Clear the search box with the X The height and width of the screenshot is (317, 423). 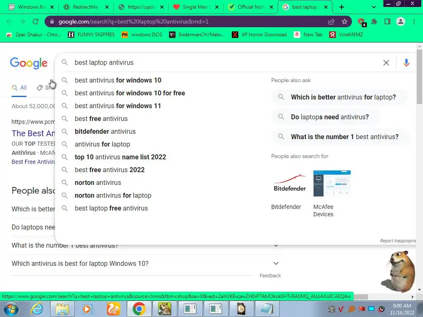(386, 63)
